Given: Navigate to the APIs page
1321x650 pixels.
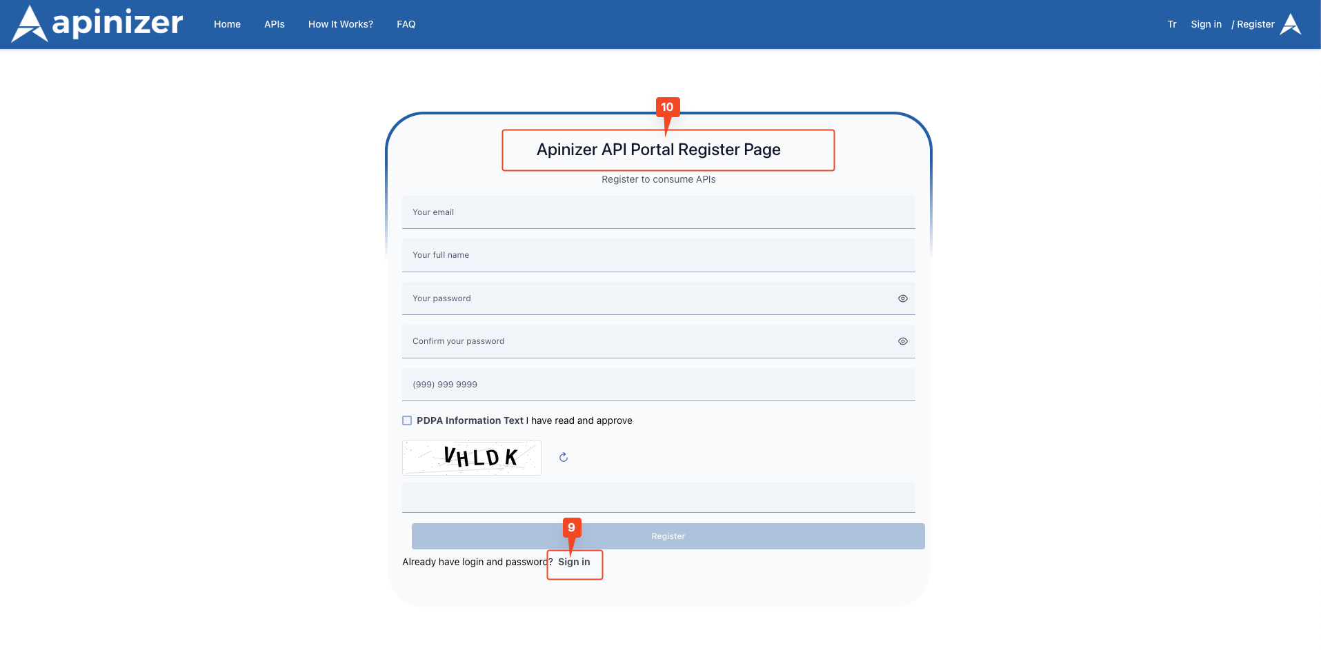Looking at the screenshot, I should (x=274, y=24).
